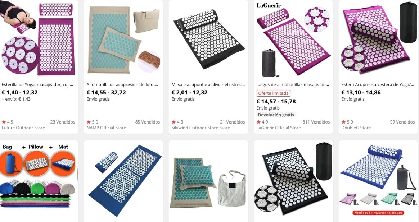Click the "Oferta limitada" badge
Image resolution: width=419 pixels, height=222 pixels.
(273, 93)
